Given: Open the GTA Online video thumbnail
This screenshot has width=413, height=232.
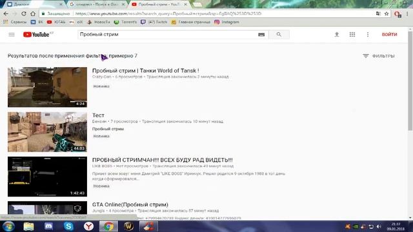Looking at the screenshot, I should [47, 208].
